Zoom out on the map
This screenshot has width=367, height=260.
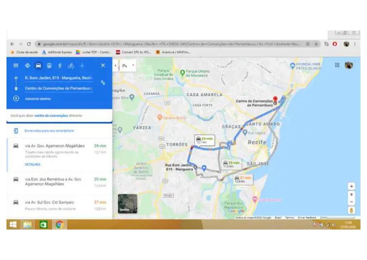[x=351, y=202]
